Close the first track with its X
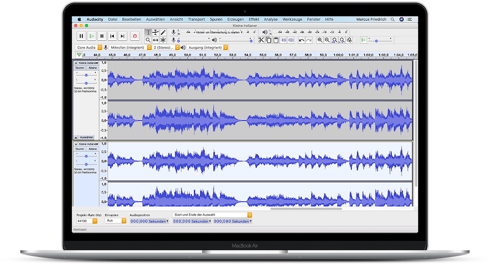This screenshot has width=490, height=264. [x=76, y=63]
